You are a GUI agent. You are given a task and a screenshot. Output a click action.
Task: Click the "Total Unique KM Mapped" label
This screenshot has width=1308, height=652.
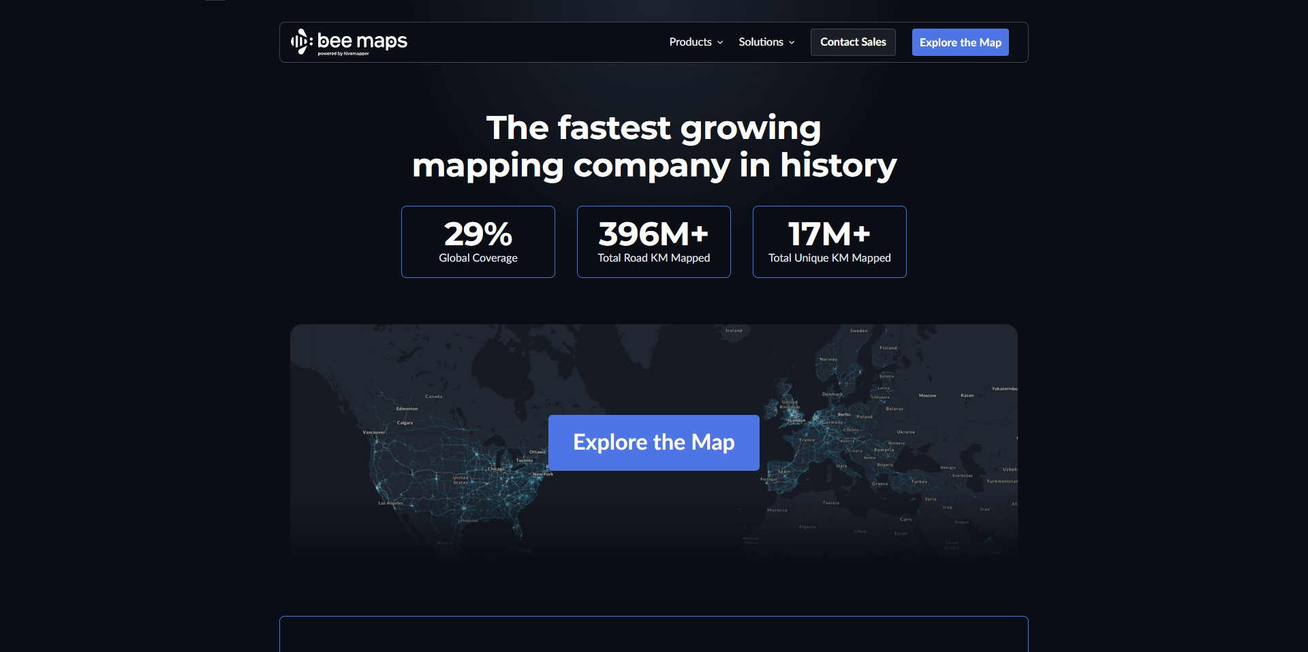(x=830, y=258)
